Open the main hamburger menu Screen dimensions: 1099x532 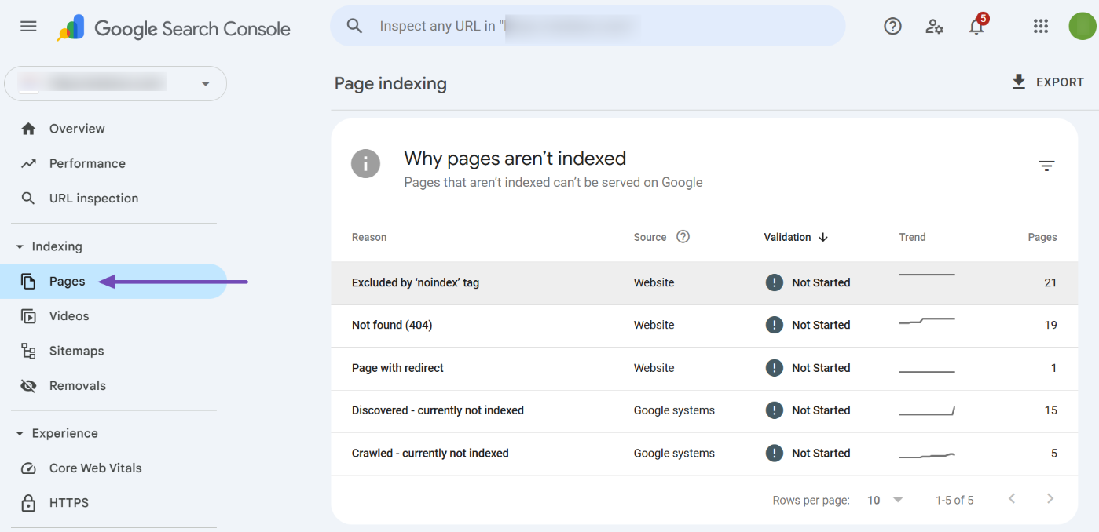(x=28, y=27)
